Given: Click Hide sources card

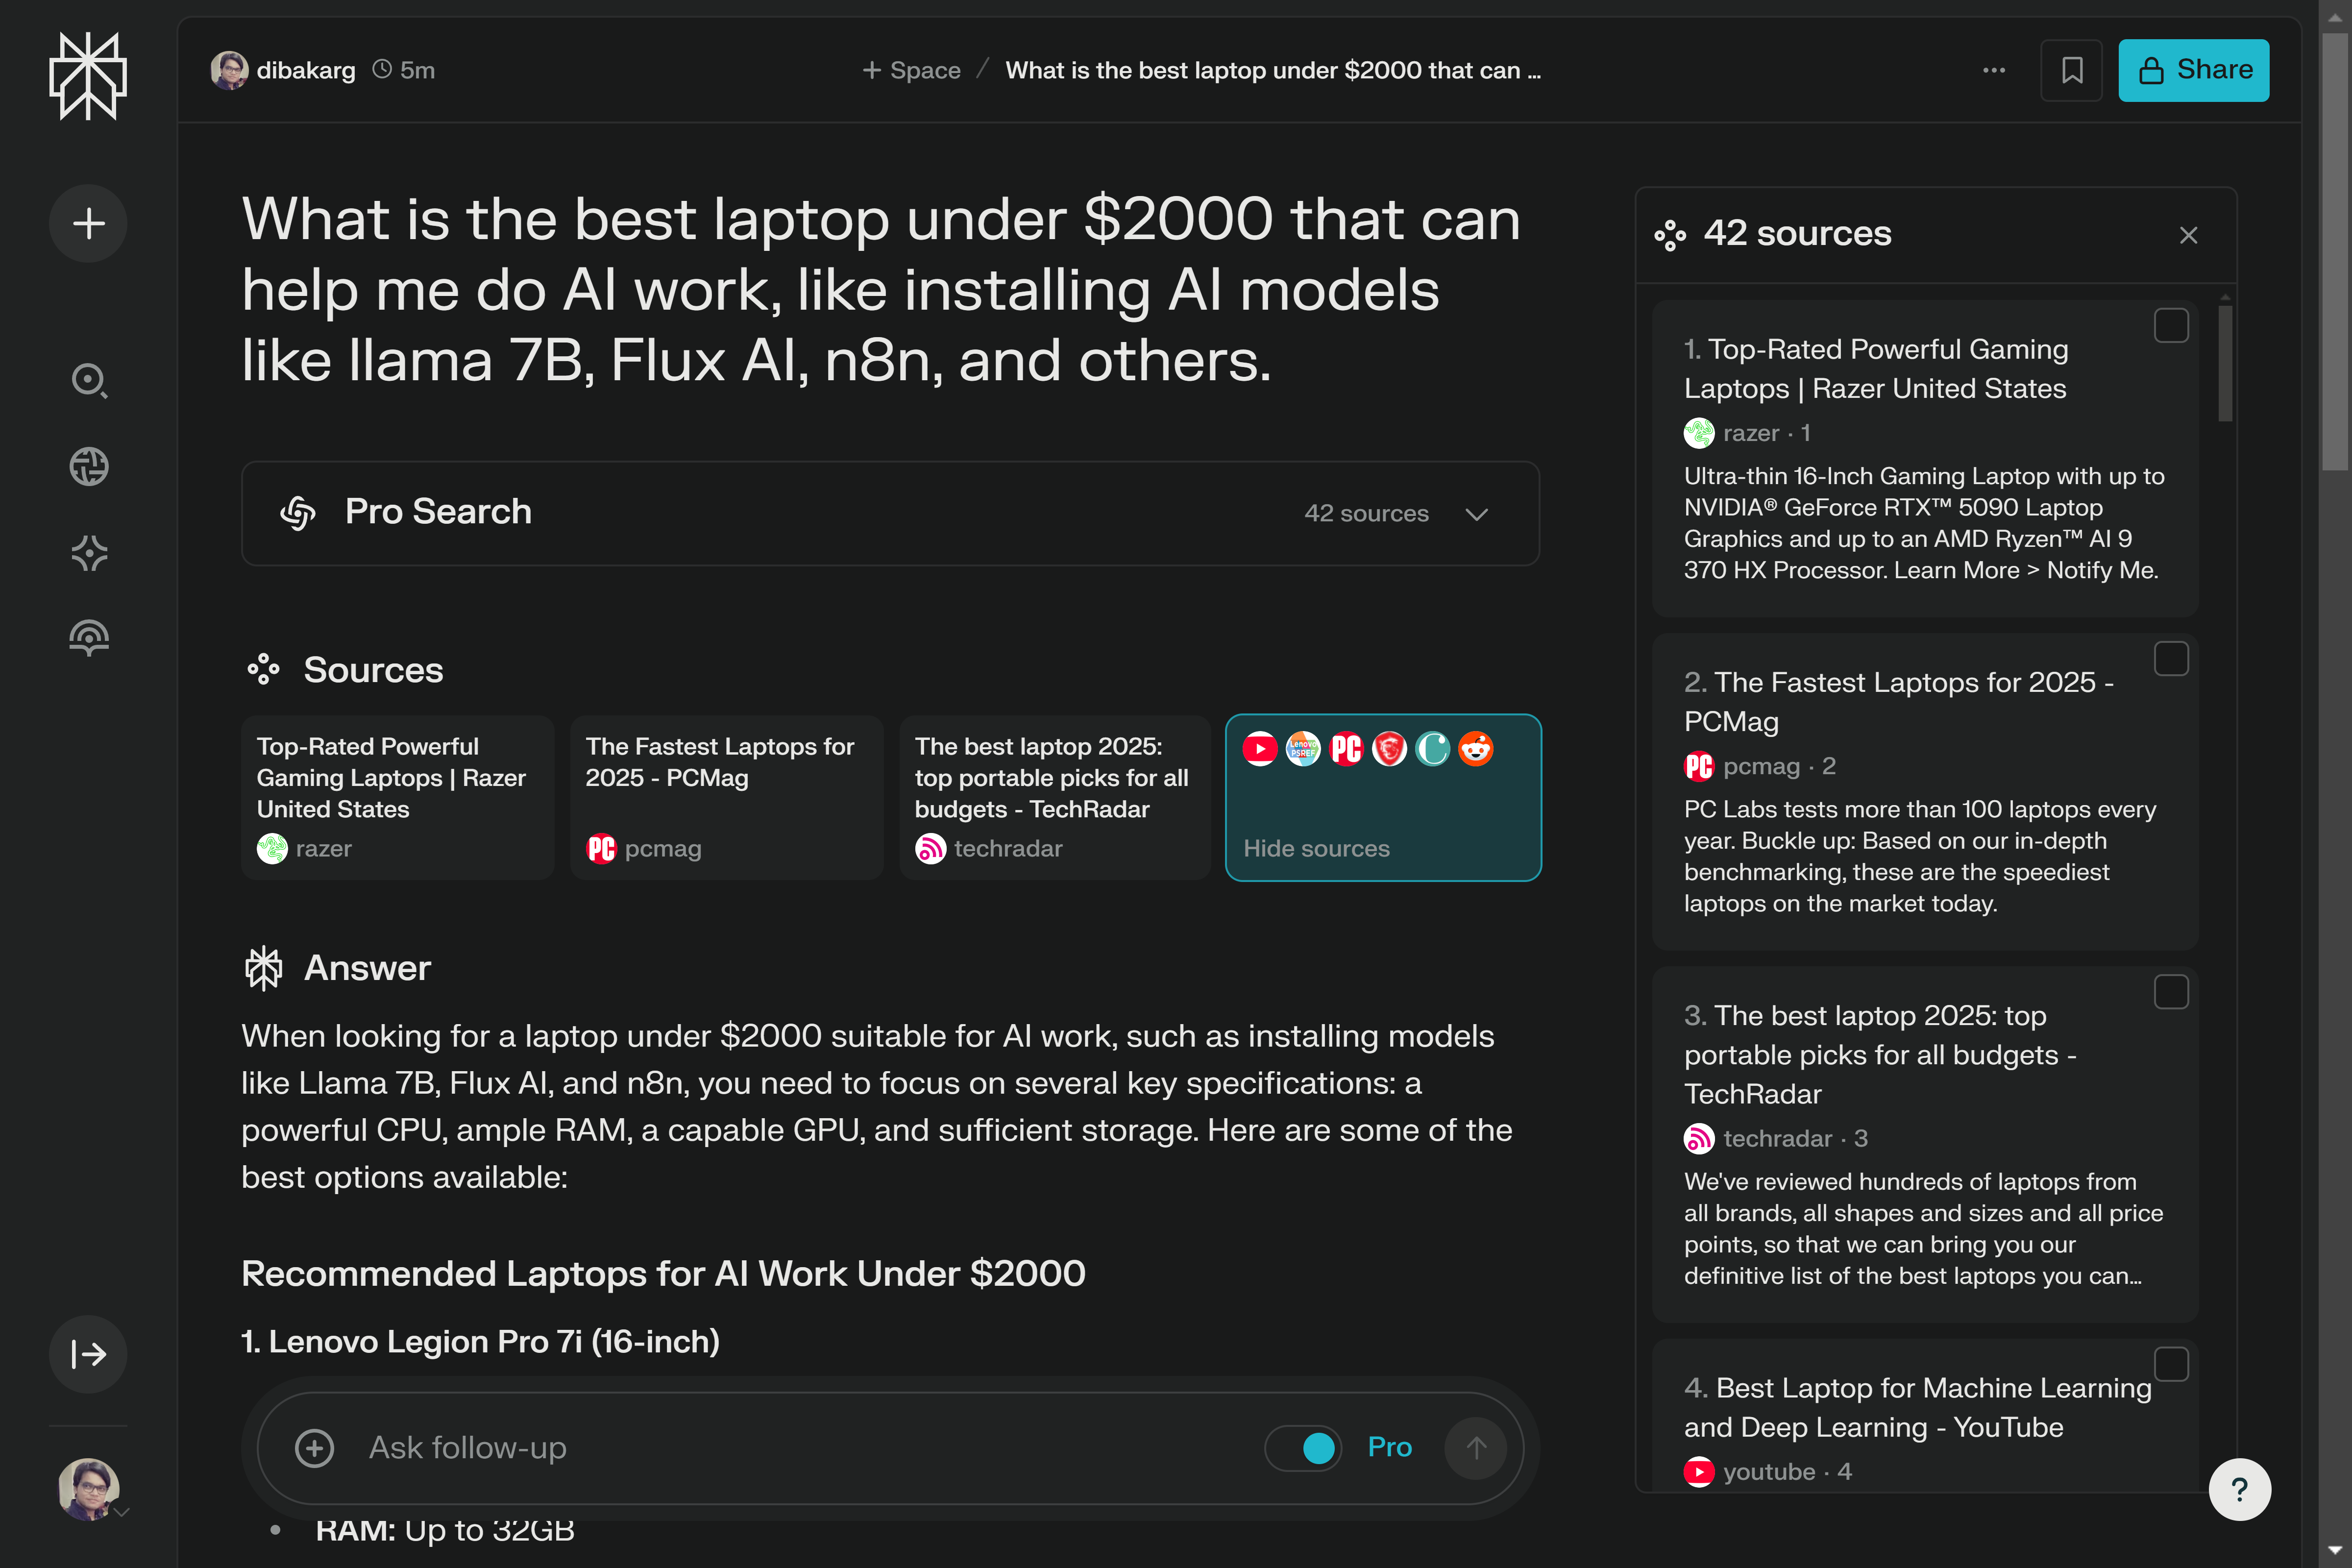Looking at the screenshot, I should click(x=1383, y=797).
